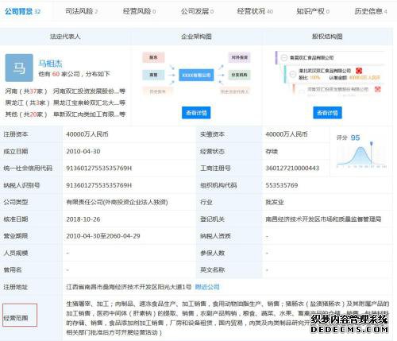
Task: Click the red badge icon beside third shareholder
Action: pyautogui.click(x=378, y=89)
